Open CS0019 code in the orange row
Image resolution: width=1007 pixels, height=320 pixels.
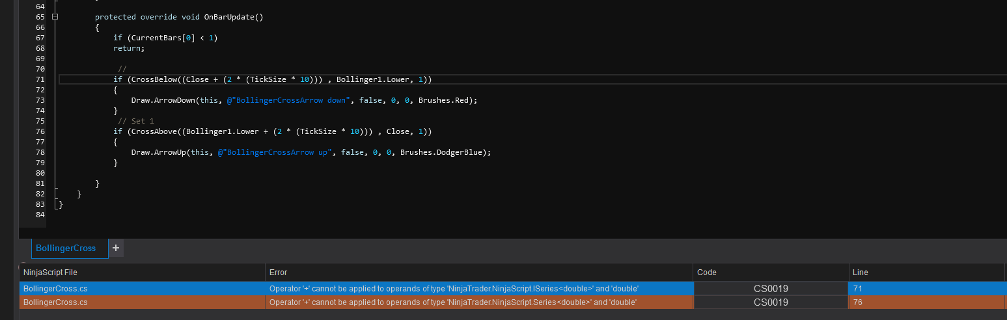click(771, 302)
